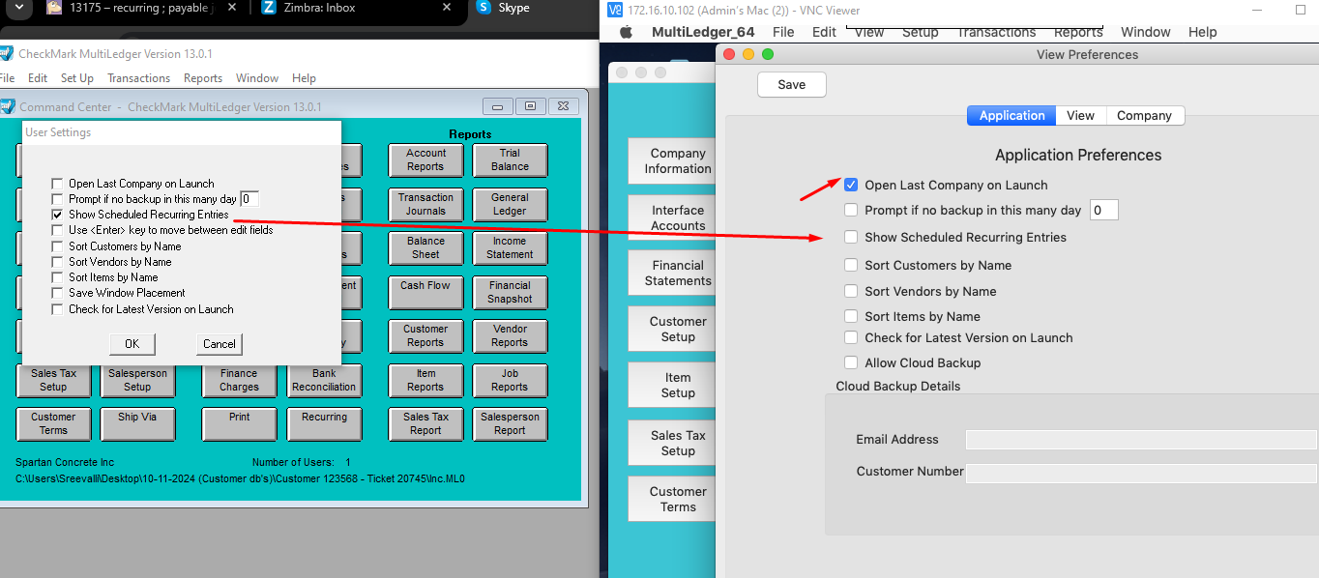1319x578 pixels.
Task: Click the CheckMark MultiLedger app title icon
Action: tap(6, 53)
